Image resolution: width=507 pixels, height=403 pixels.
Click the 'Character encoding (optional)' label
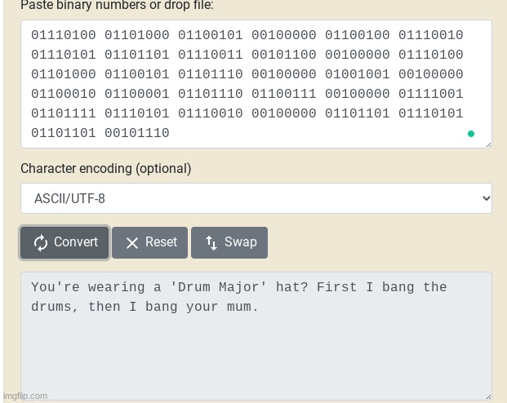click(x=106, y=169)
